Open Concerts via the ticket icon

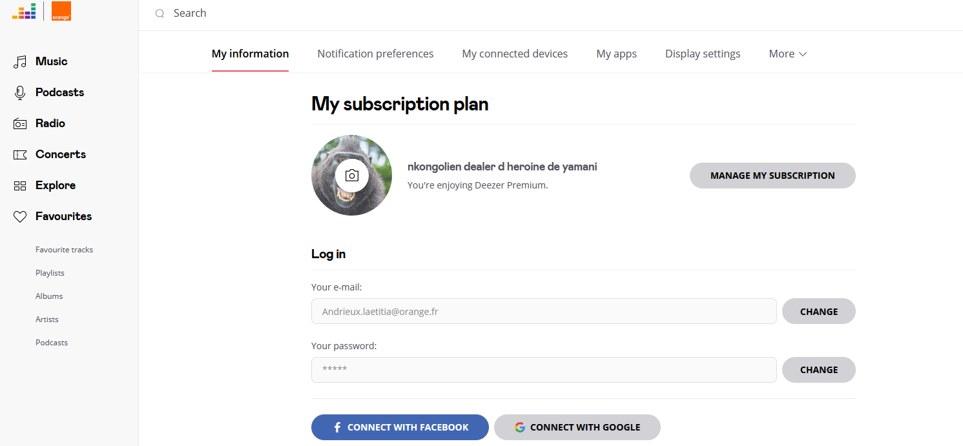point(20,155)
